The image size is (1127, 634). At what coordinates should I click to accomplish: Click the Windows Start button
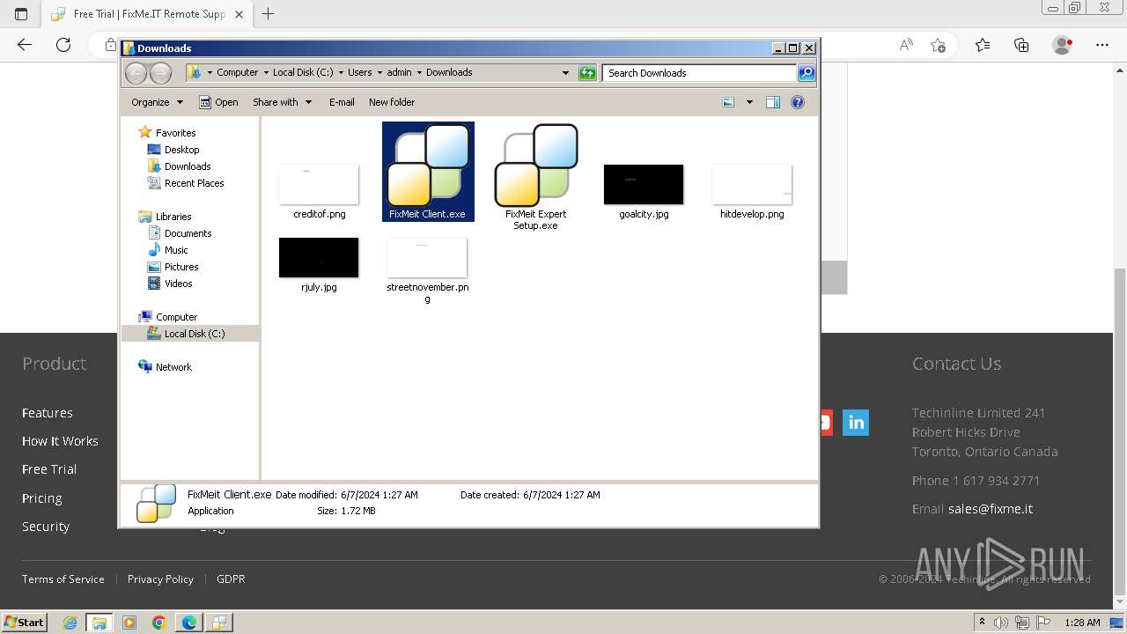(25, 622)
